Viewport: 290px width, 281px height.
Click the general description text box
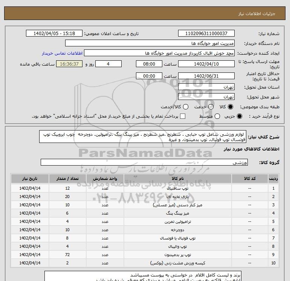[143, 137]
